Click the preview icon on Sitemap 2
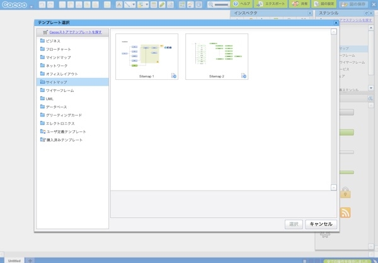This screenshot has height=263, width=378. click(244, 76)
